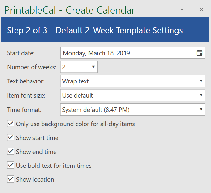Click the PrintableCal - Create Calendar title
The width and height of the screenshot is (211, 193).
[70, 10]
